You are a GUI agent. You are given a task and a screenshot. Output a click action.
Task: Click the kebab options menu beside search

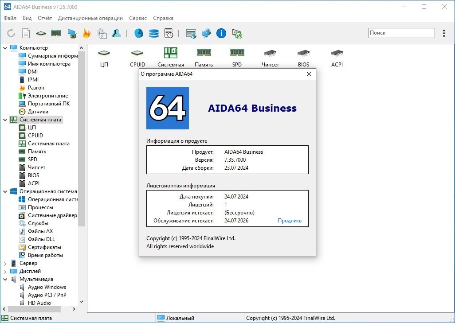[444, 33]
